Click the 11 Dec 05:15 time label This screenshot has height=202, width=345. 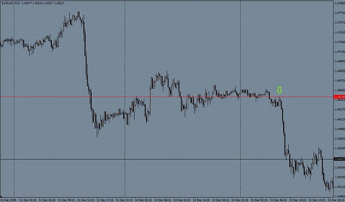(47, 200)
